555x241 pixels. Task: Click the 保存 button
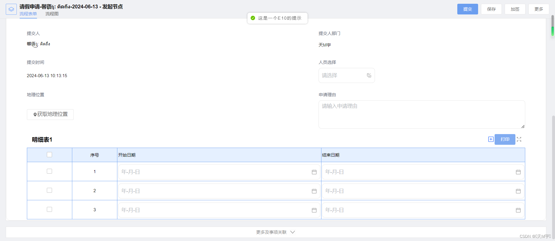(491, 9)
